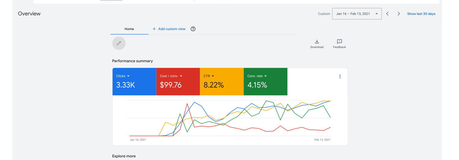
Task: Click the Explore more heading
Action: (x=124, y=156)
